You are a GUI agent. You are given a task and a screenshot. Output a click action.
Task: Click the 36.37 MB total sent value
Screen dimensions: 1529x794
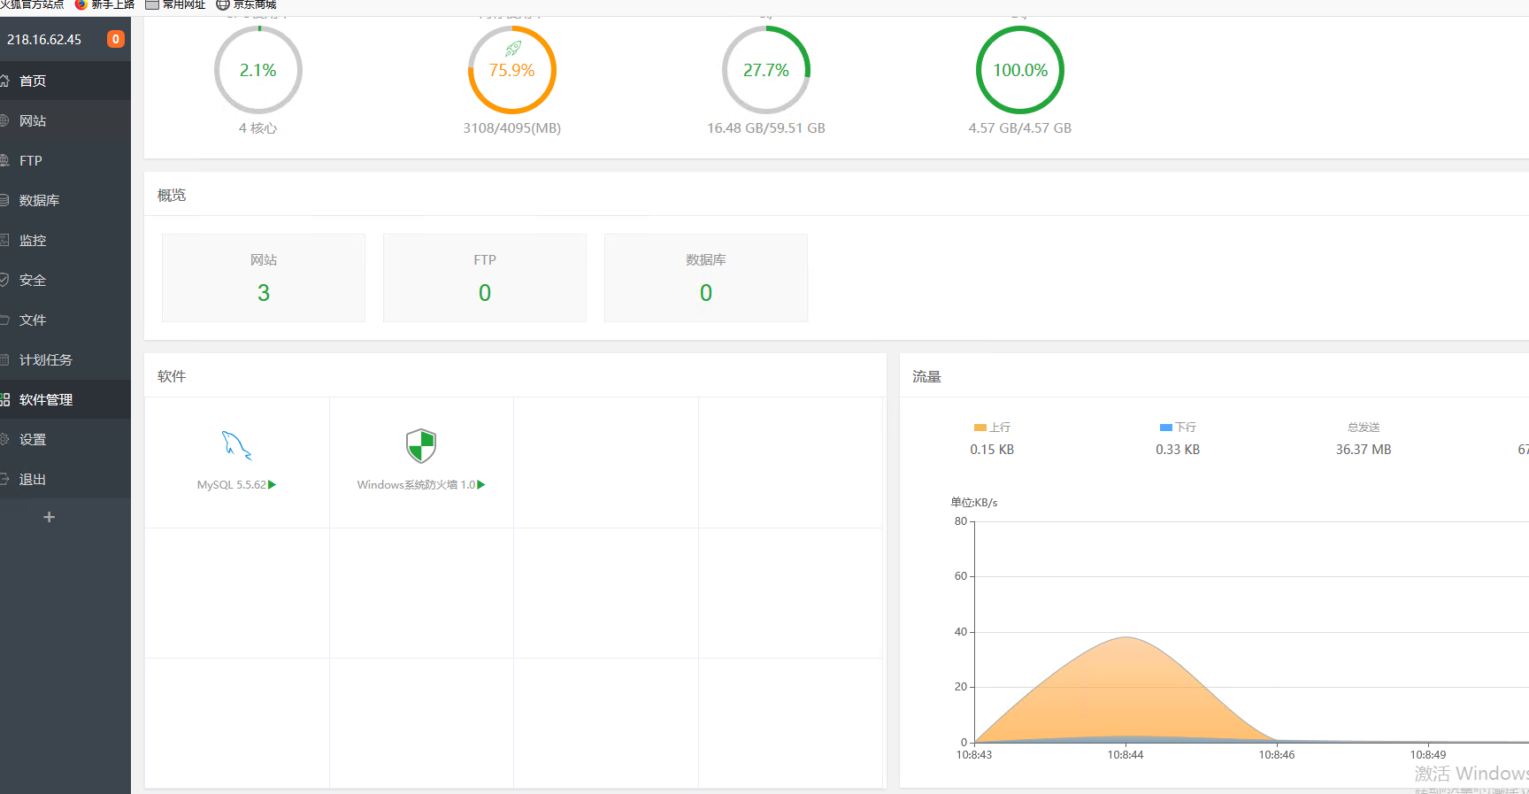[1364, 450]
